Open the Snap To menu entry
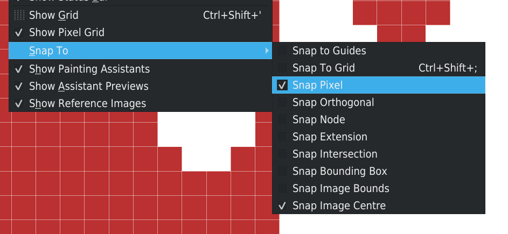Viewport: 508px width, 234px height. pyautogui.click(x=48, y=51)
